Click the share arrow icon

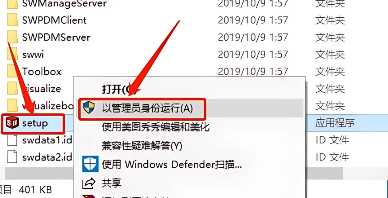click(89, 183)
